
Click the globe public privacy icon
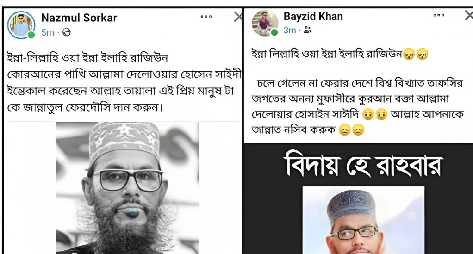[x=66, y=32]
